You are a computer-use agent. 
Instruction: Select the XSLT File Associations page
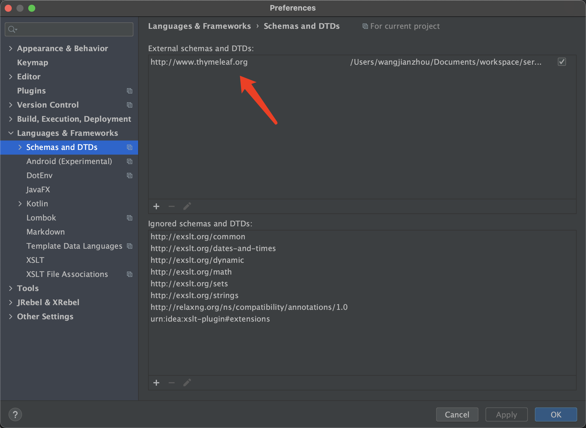(67, 274)
